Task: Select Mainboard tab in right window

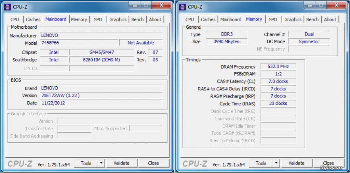Action: tap(231, 19)
